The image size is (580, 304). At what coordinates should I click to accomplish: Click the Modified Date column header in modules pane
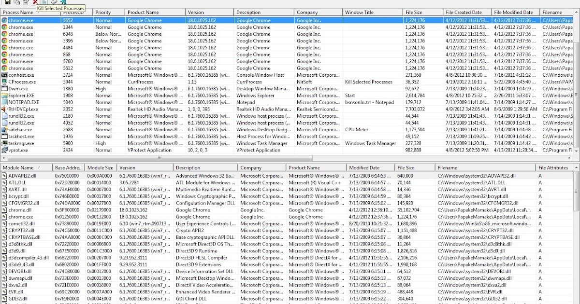pyautogui.click(x=371, y=167)
